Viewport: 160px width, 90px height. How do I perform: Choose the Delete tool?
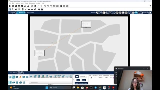[16, 9]
